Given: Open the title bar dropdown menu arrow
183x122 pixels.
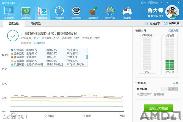Looking at the screenshot, I should 168,3.
